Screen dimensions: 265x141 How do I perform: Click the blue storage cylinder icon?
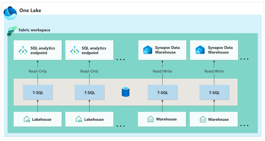[125, 92]
